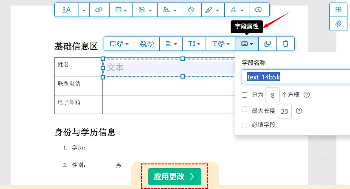Click the Apply Changes green button
The width and height of the screenshot is (350, 189).
click(x=175, y=177)
